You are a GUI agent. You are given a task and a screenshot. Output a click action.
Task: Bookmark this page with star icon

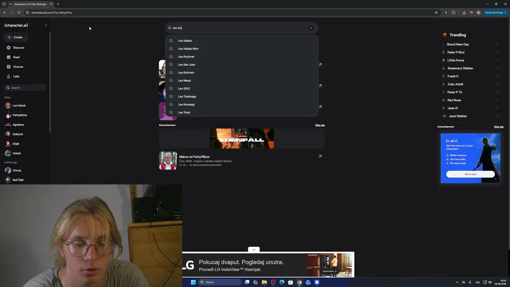[x=436, y=12]
